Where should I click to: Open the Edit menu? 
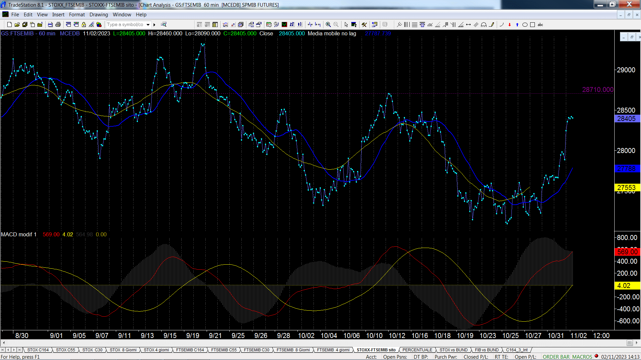(x=28, y=15)
